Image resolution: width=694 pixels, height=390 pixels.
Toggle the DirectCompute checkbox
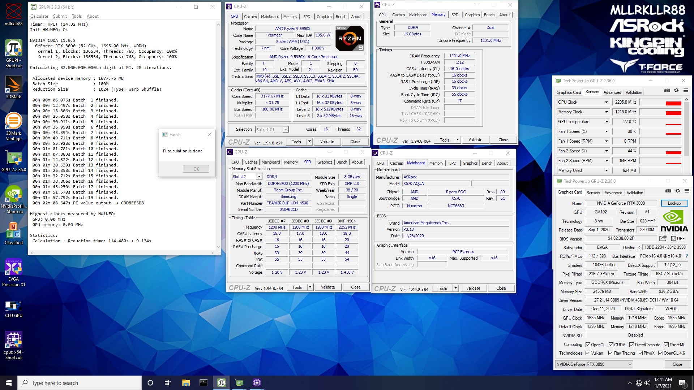[x=631, y=345]
